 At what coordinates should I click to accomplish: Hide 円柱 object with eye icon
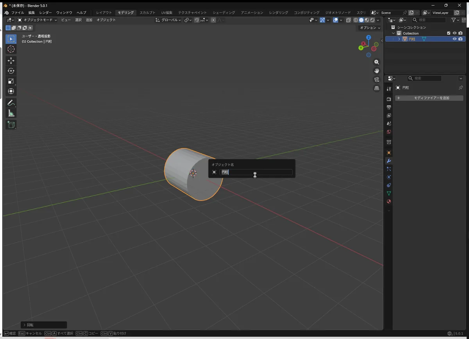pos(455,39)
